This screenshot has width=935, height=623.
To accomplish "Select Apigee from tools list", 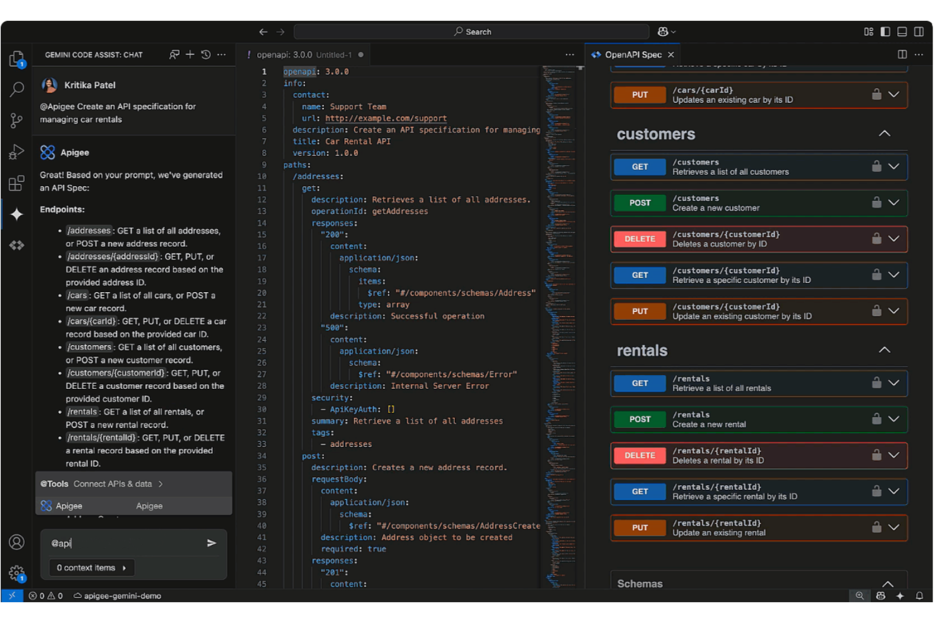I will (x=134, y=506).
